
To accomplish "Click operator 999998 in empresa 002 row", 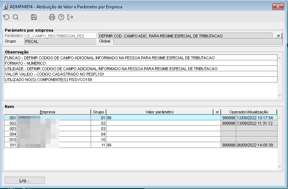I will [x=229, y=123].
